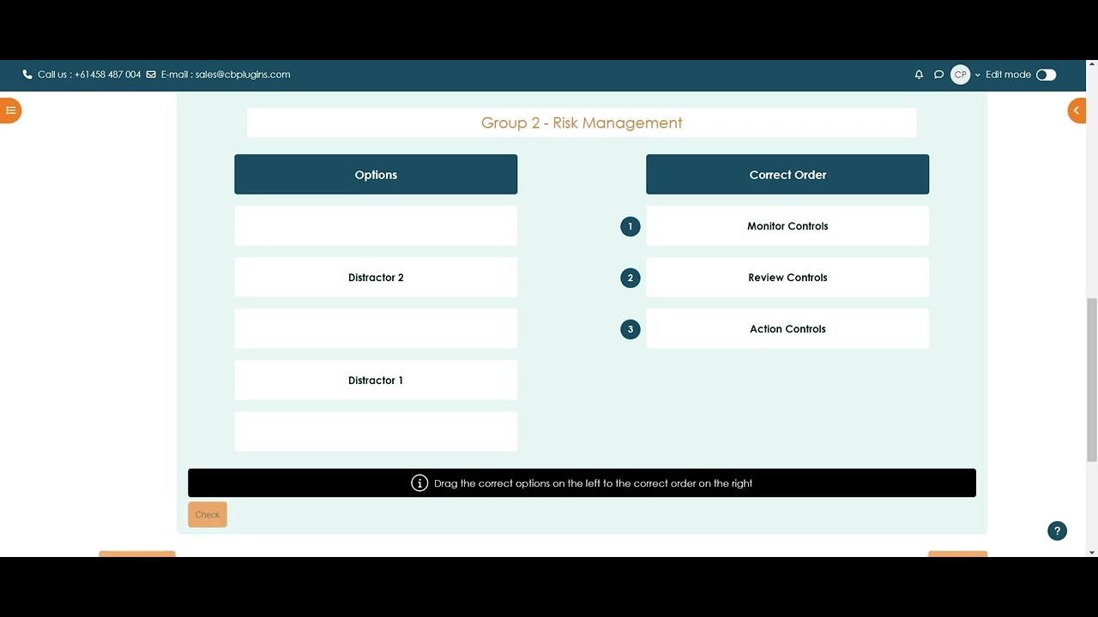Viewport: 1098px width, 617px height.
Task: Click the info icon in instruction bar
Action: pos(419,483)
